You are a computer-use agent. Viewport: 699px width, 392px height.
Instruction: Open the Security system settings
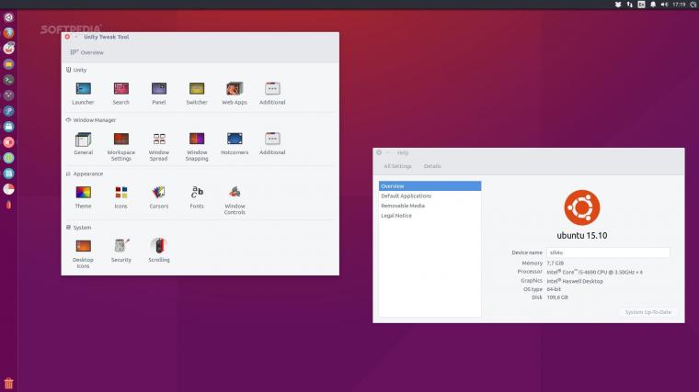pyautogui.click(x=120, y=251)
